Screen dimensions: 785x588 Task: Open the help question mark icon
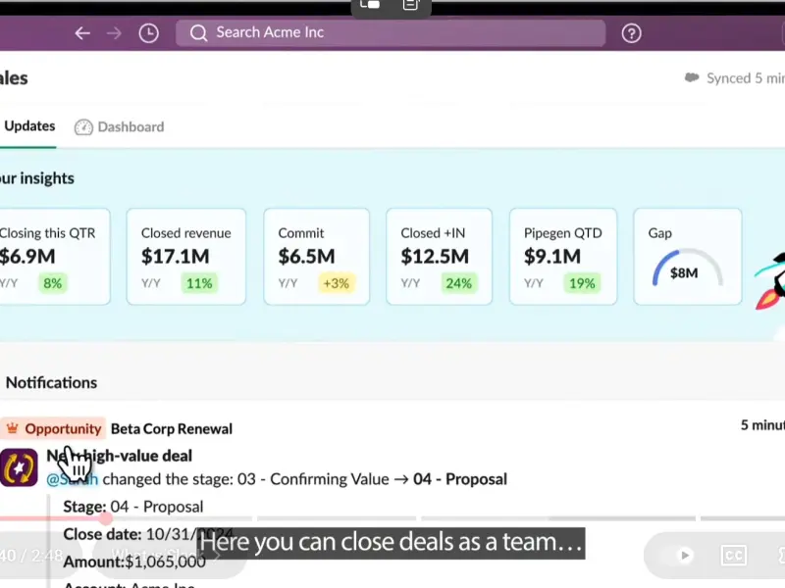point(632,33)
